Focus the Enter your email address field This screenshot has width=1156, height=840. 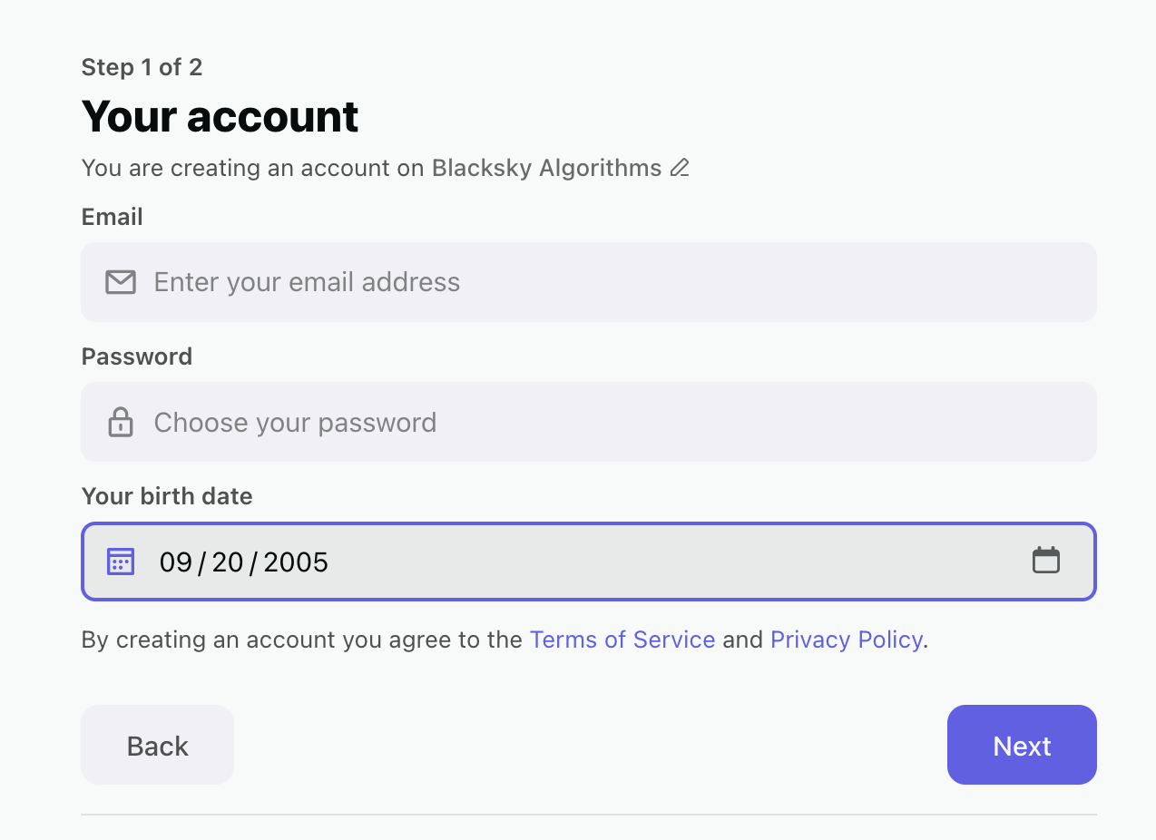tap(589, 282)
